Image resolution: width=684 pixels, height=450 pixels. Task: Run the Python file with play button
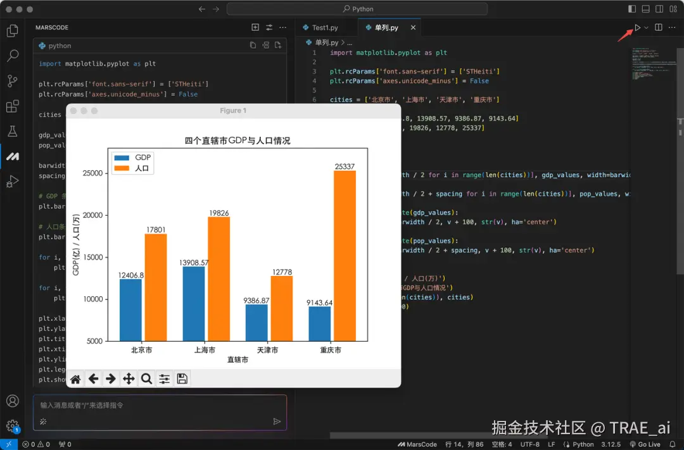click(x=637, y=27)
